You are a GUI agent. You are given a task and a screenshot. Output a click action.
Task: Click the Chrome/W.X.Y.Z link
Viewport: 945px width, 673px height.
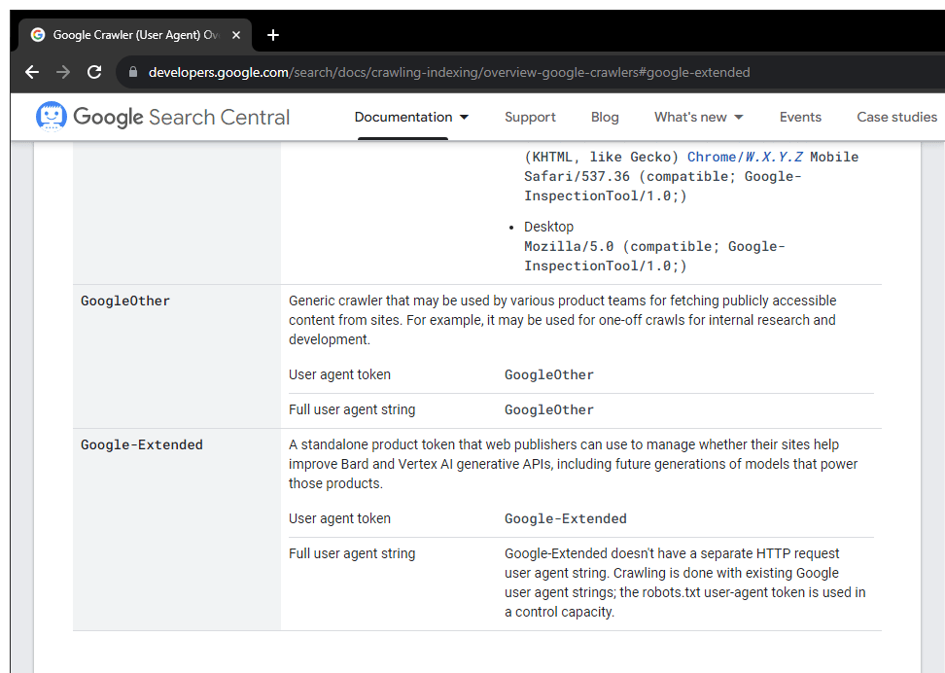tap(747, 157)
